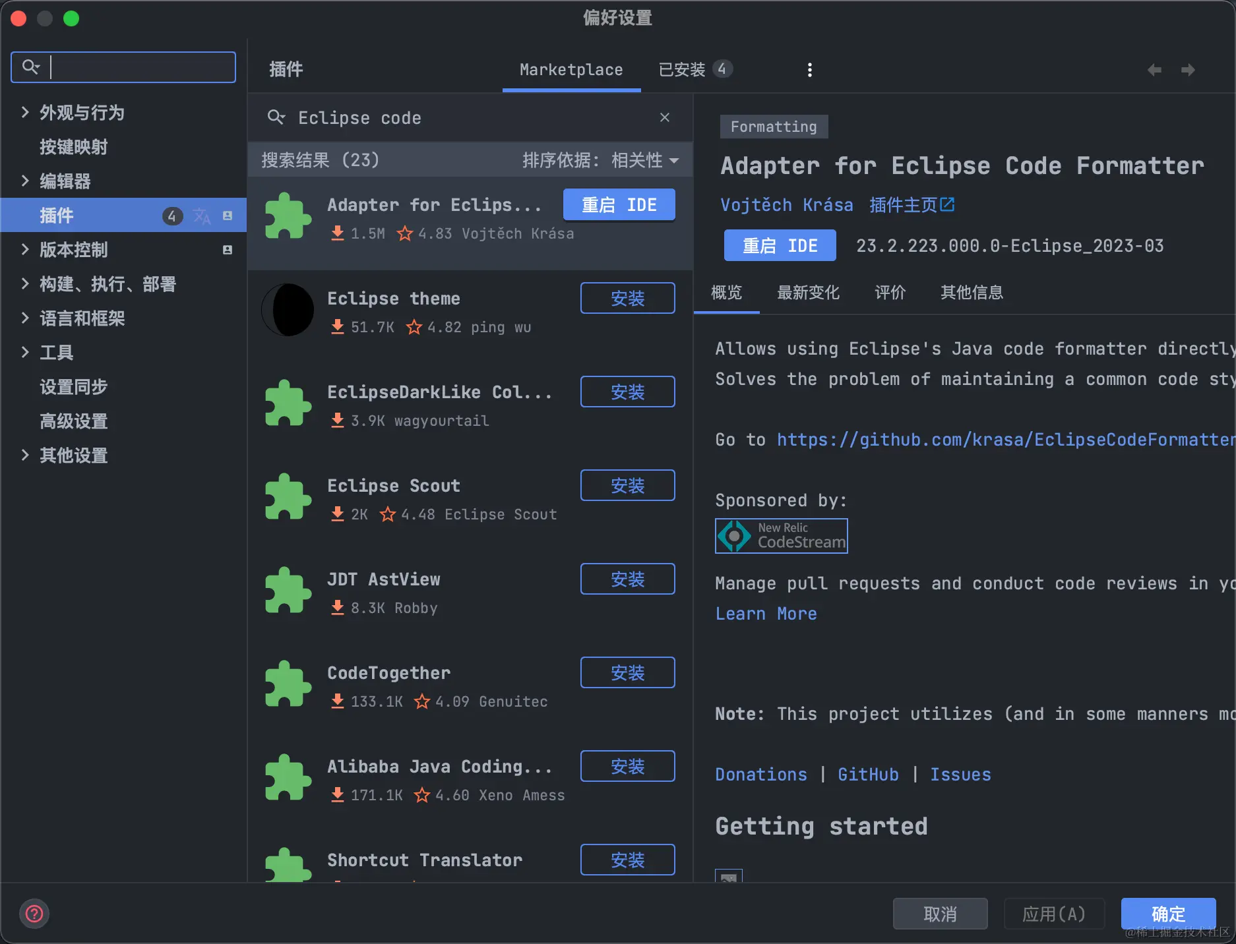Expand the 编辑器 section
The width and height of the screenshot is (1236, 944).
[x=25, y=181]
